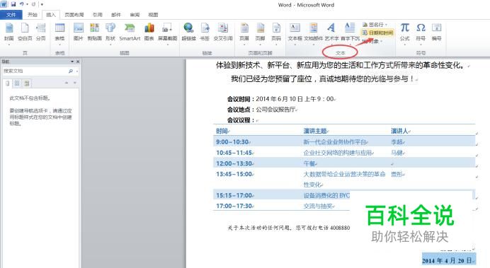Switch to the Review (审阅) tab
Image resolution: width=490 pixels, height=268 pixels.
pos(135,15)
